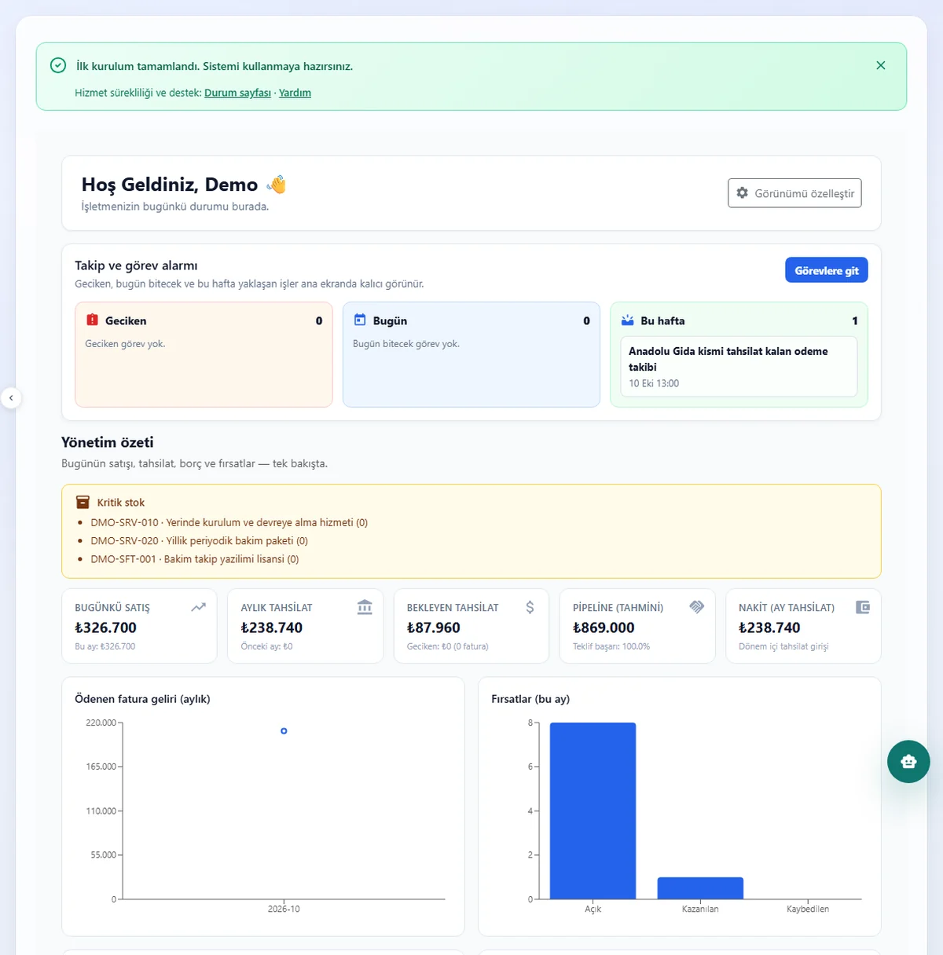
Task: Click the red Geciken alert icon
Action: [92, 320]
